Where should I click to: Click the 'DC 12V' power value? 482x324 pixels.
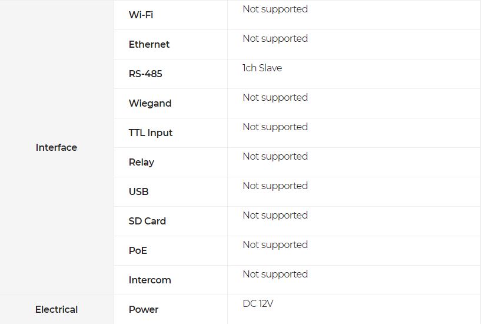click(258, 304)
